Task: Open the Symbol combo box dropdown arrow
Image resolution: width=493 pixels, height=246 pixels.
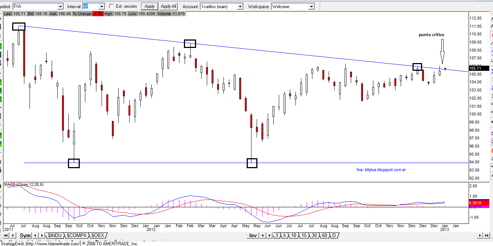Action: coord(61,6)
